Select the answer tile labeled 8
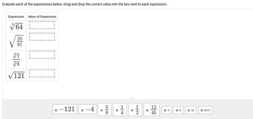Screen dimensions: 253x119 point(178,110)
